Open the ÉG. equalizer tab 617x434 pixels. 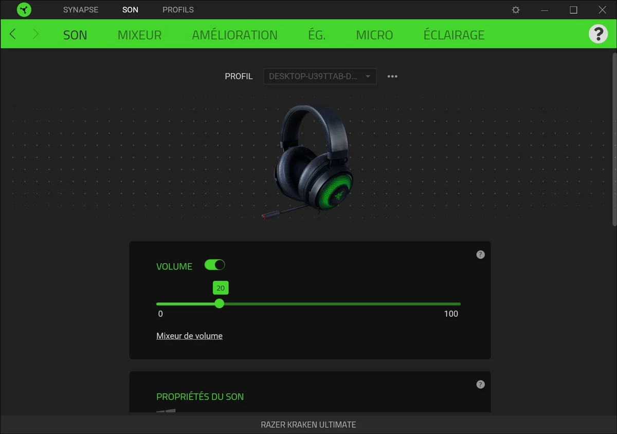click(x=317, y=35)
